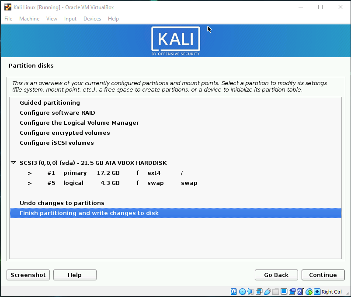351x297 pixels.
Task: Take a screenshot with the Screenshot button
Action: tap(28, 275)
